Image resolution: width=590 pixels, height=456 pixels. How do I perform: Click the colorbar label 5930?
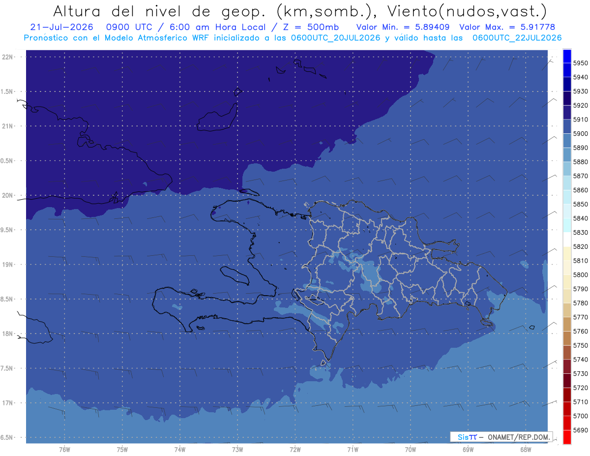[x=580, y=91]
